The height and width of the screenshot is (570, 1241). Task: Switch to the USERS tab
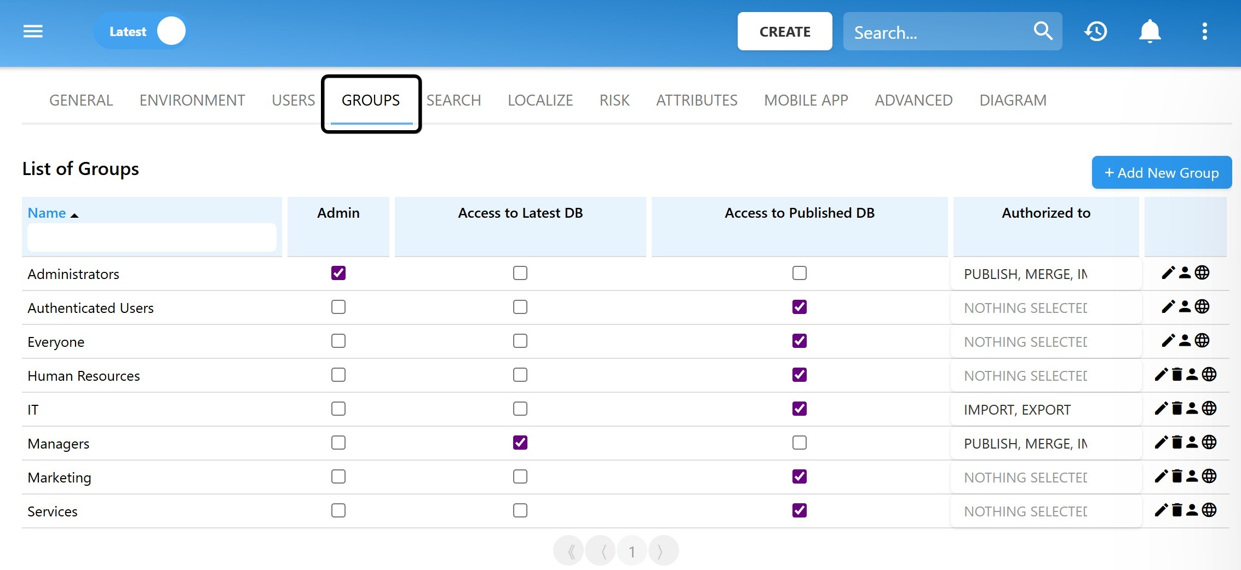(x=293, y=101)
